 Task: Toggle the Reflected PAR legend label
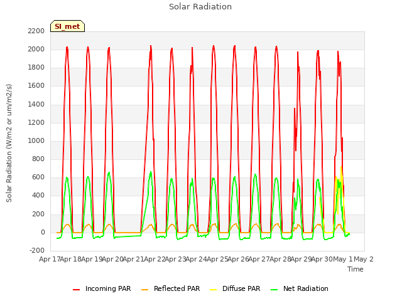pos(177,288)
